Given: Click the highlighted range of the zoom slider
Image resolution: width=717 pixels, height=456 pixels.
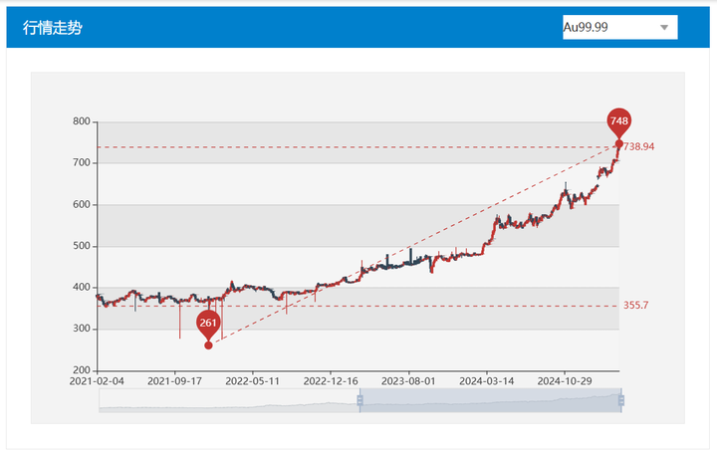Looking at the screenshot, I should (x=490, y=400).
